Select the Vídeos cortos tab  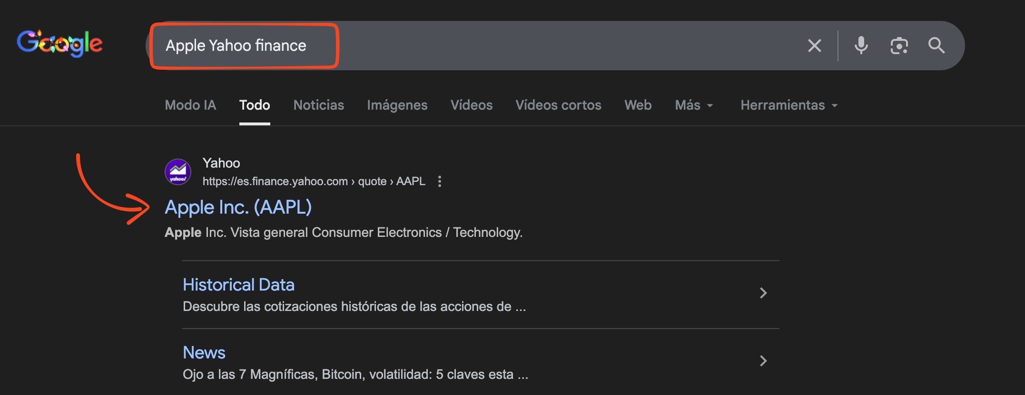point(558,105)
